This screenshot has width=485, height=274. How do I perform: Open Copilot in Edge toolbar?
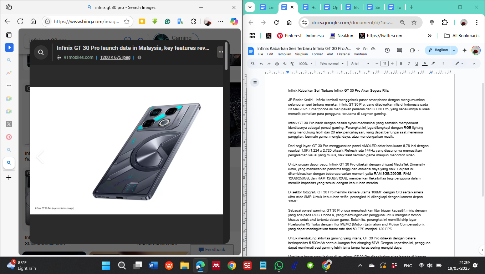pyautogui.click(x=234, y=21)
